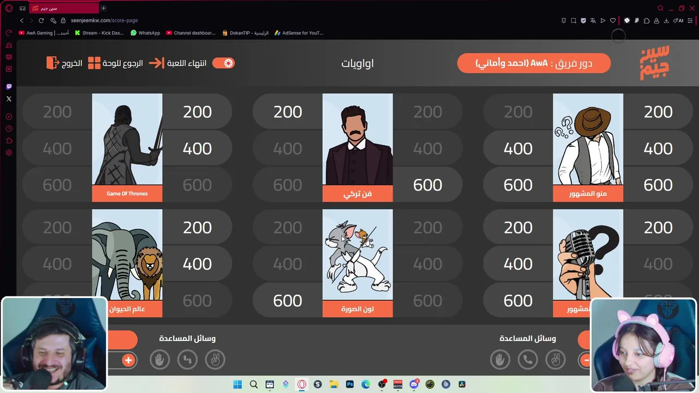Image resolution: width=699 pixels, height=393 pixels.
Task: Click the Twitch icon in Opera sidebar
Action: point(9,87)
